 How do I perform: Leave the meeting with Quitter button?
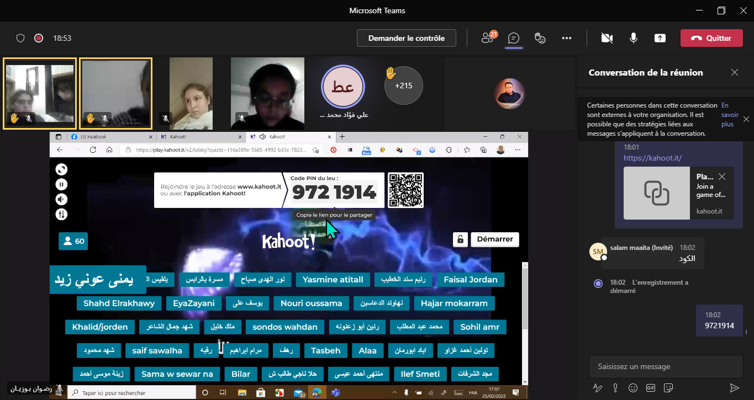[x=711, y=38]
